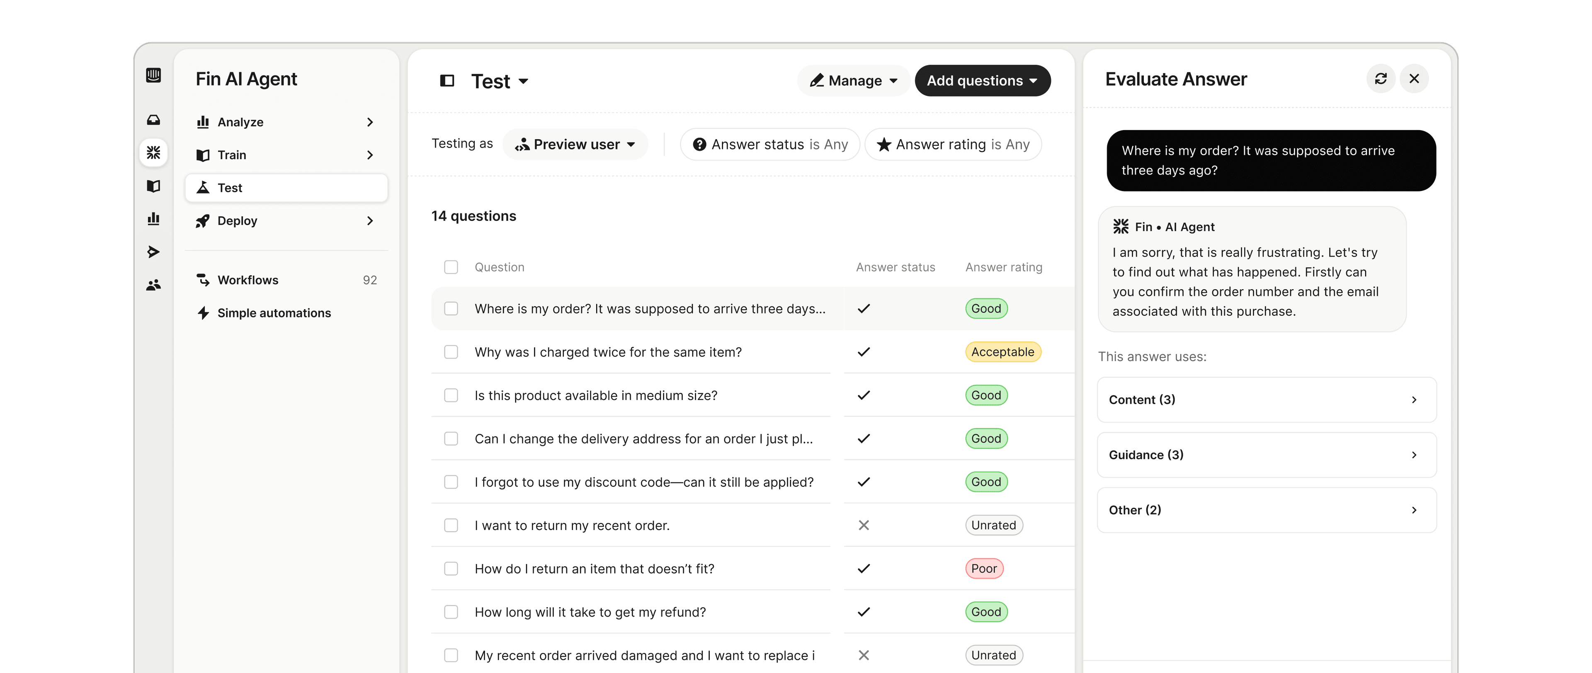The image size is (1592, 673).
Task: Open the Analyze menu item
Action: pyautogui.click(x=286, y=122)
